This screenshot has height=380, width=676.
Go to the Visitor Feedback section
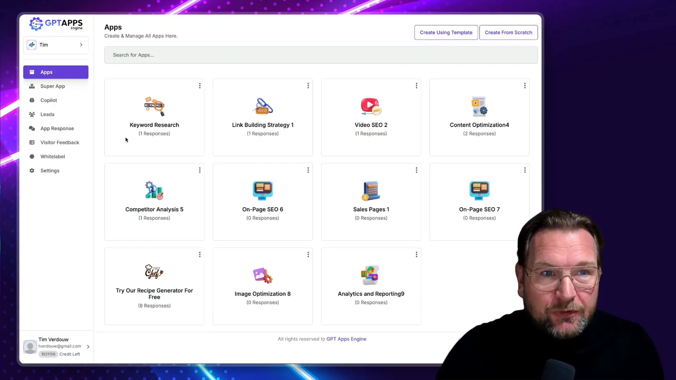pos(56,142)
